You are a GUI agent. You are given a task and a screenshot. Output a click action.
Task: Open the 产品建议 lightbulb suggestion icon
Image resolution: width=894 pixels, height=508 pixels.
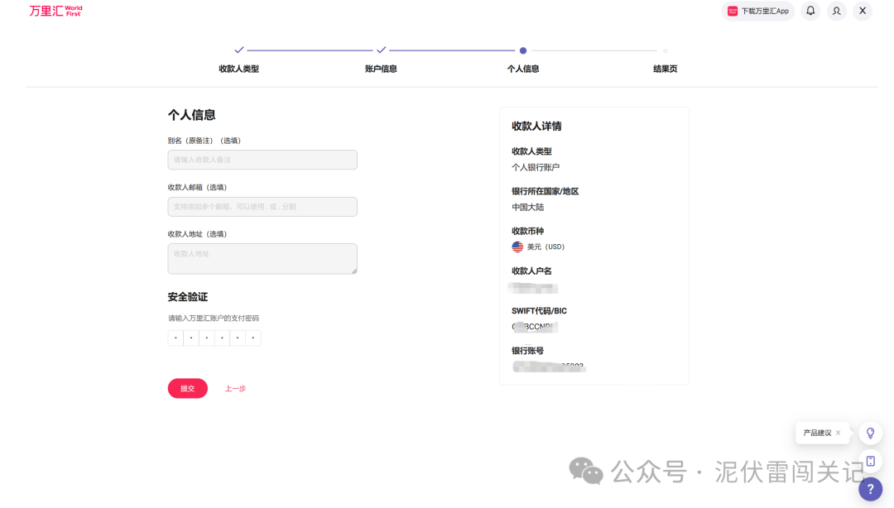tap(870, 433)
